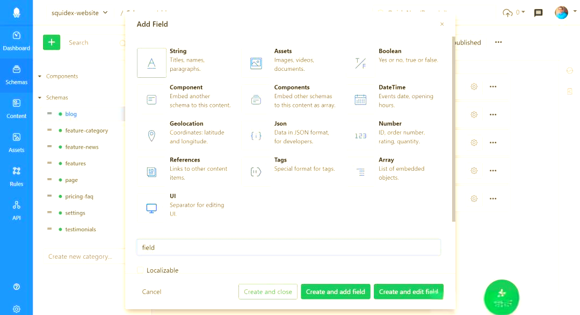Cancel the Add Field dialog
This screenshot has width=580, height=315.
point(151,292)
